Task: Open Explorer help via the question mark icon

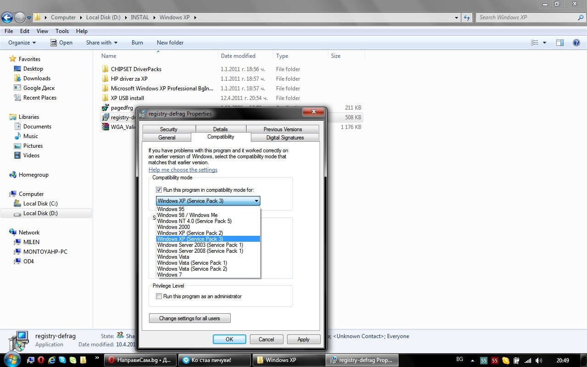Action: 576,43
